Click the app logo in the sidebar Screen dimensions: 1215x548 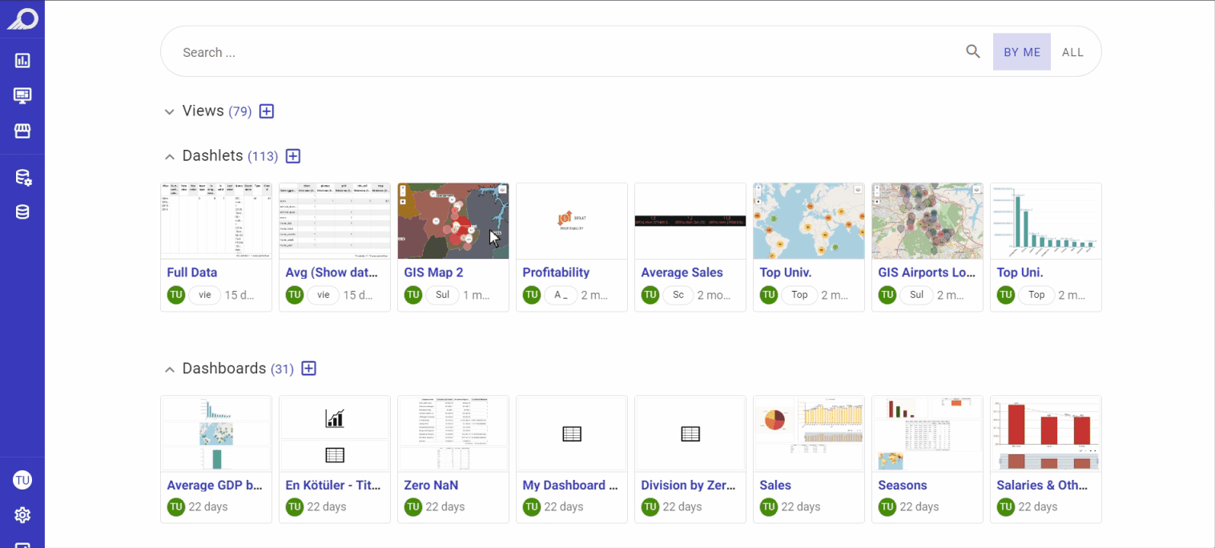(22, 18)
